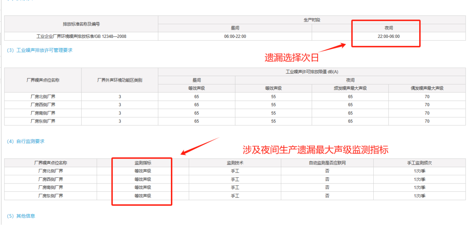Click the functional zone category 3 for 厂房西侧厂界

tap(119, 105)
